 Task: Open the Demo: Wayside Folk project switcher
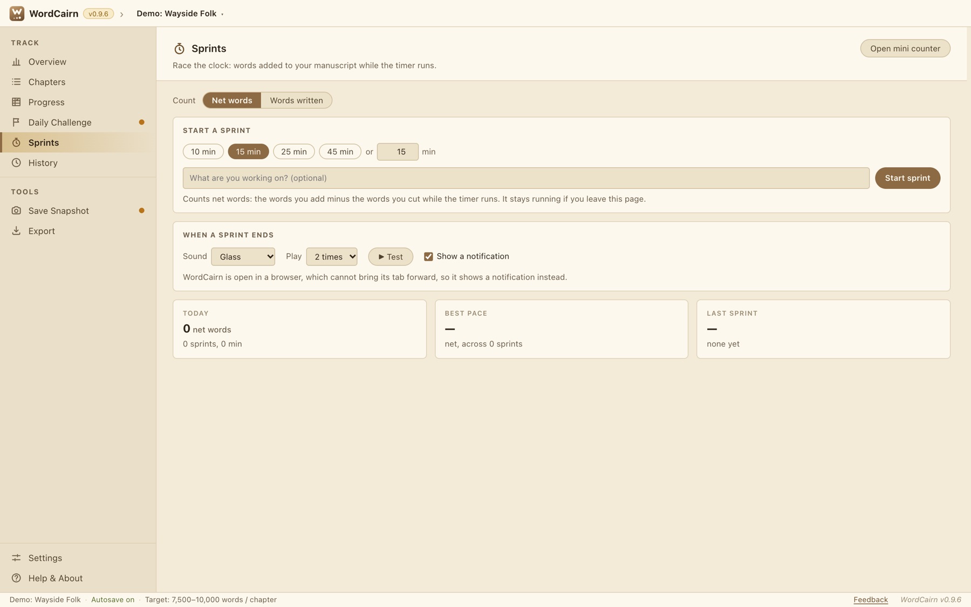click(180, 13)
